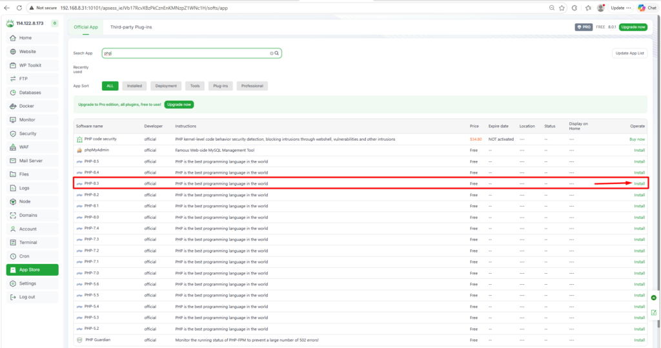
Task: Clear the search field with the x icon
Action: (x=271, y=54)
